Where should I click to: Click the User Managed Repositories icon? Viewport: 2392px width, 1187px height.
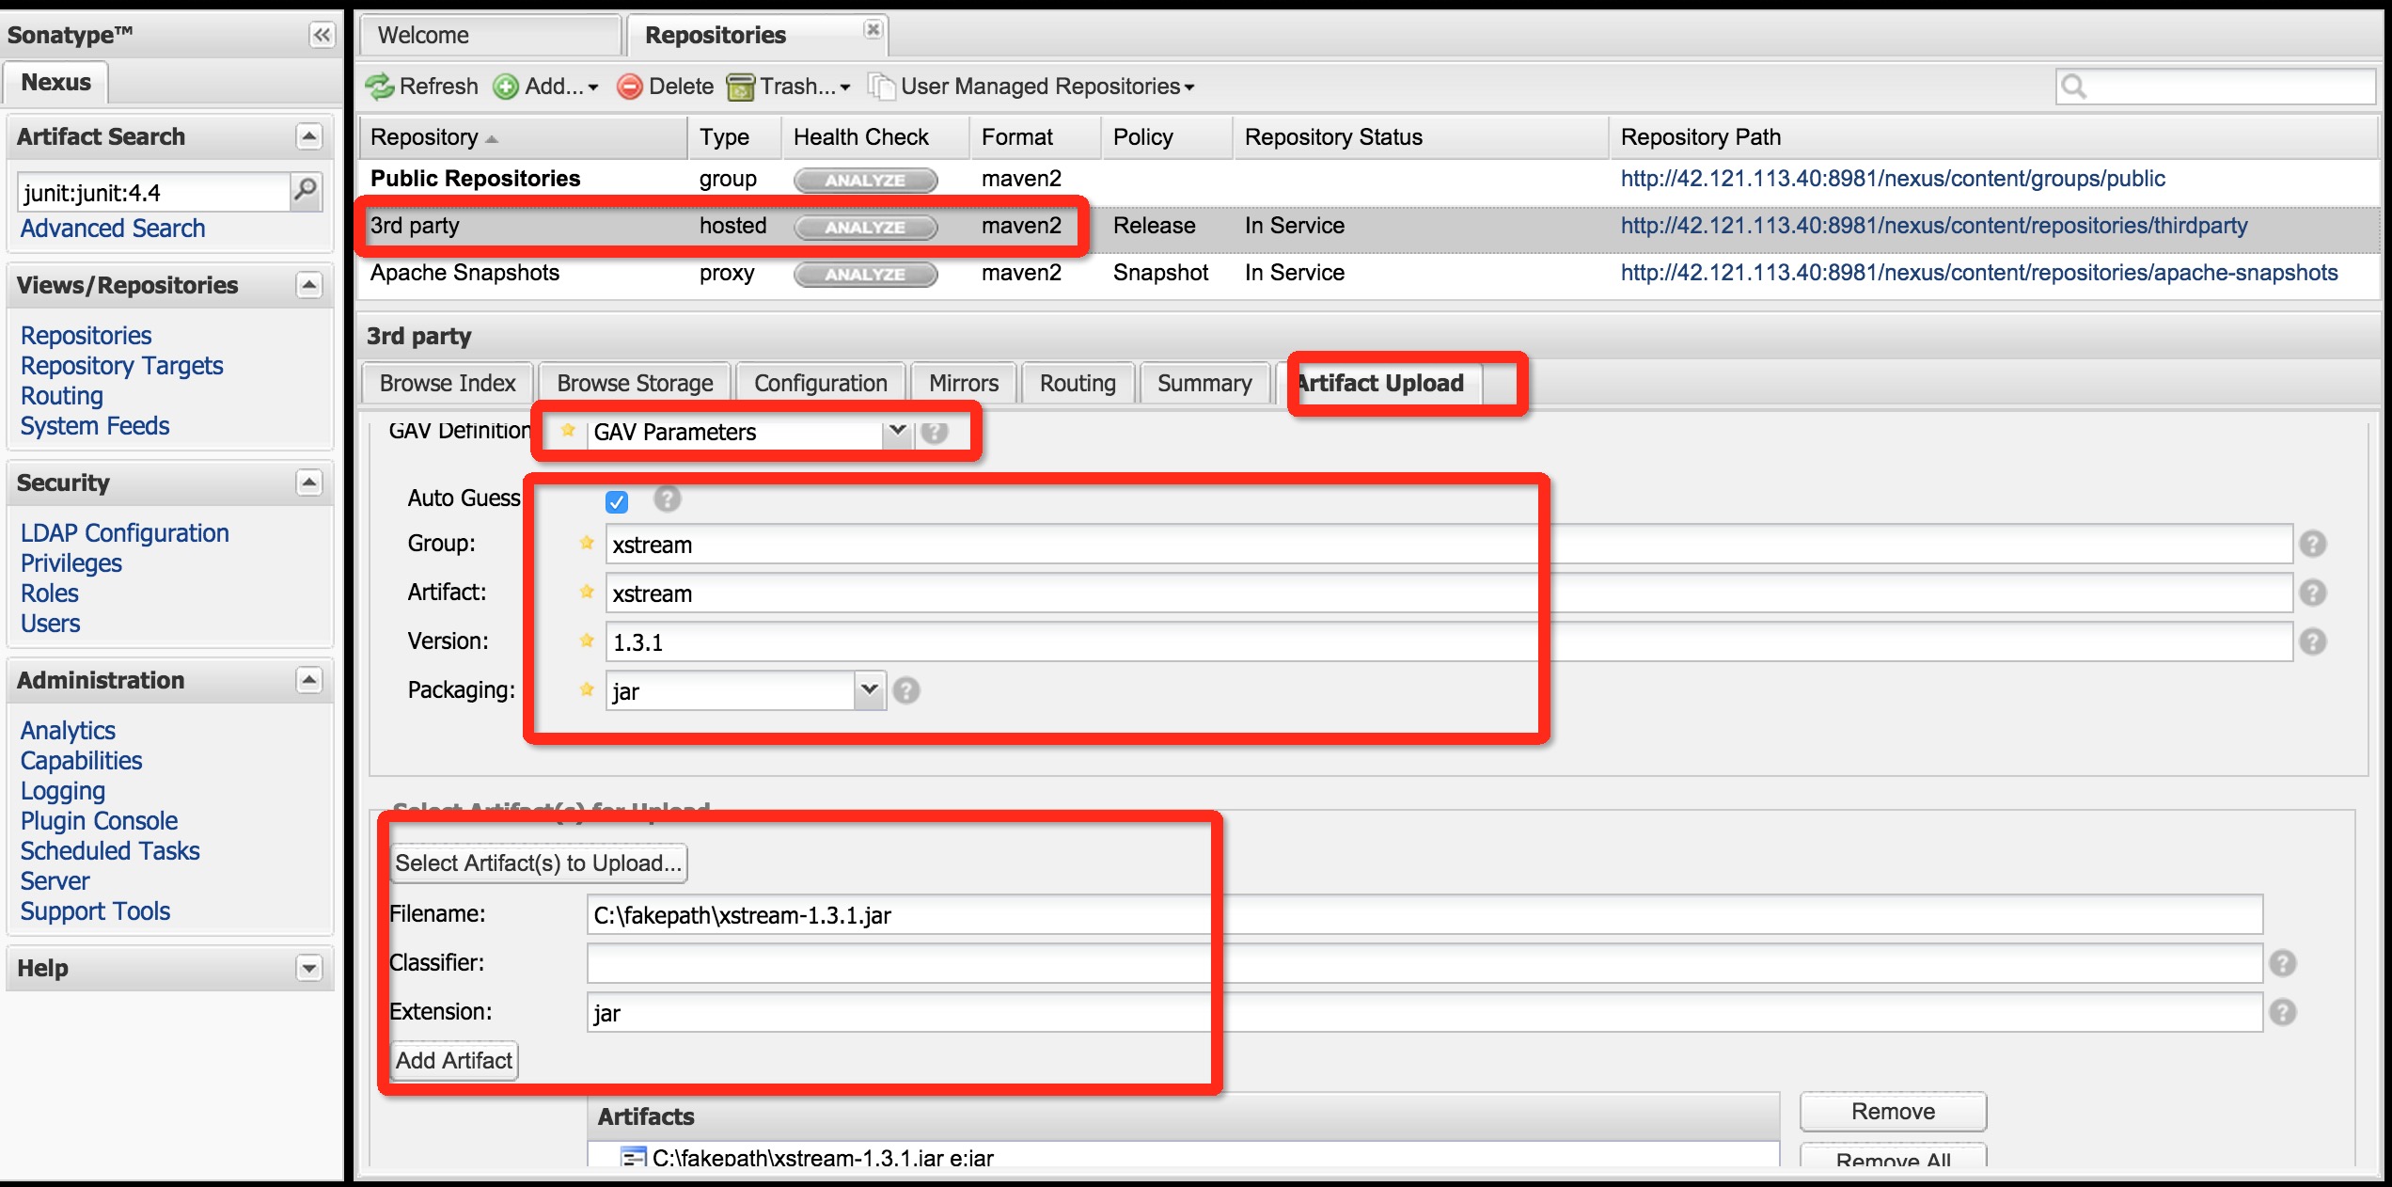883,87
